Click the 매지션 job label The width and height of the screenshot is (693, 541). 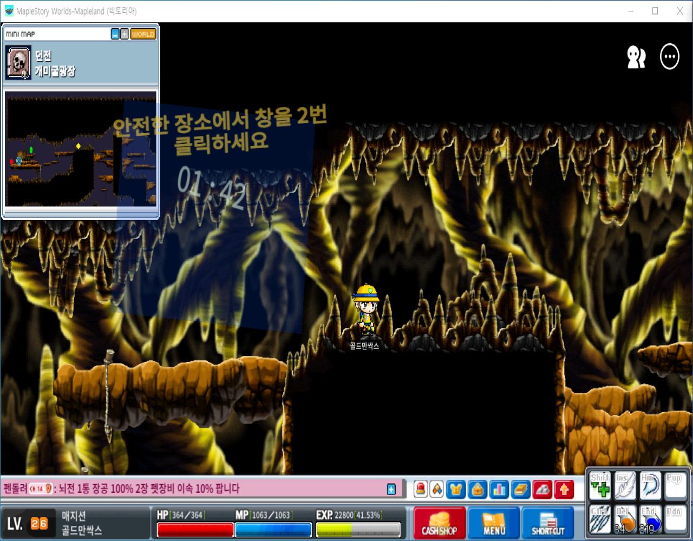coord(74,516)
